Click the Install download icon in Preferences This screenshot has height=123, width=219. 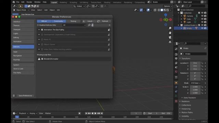(83, 21)
